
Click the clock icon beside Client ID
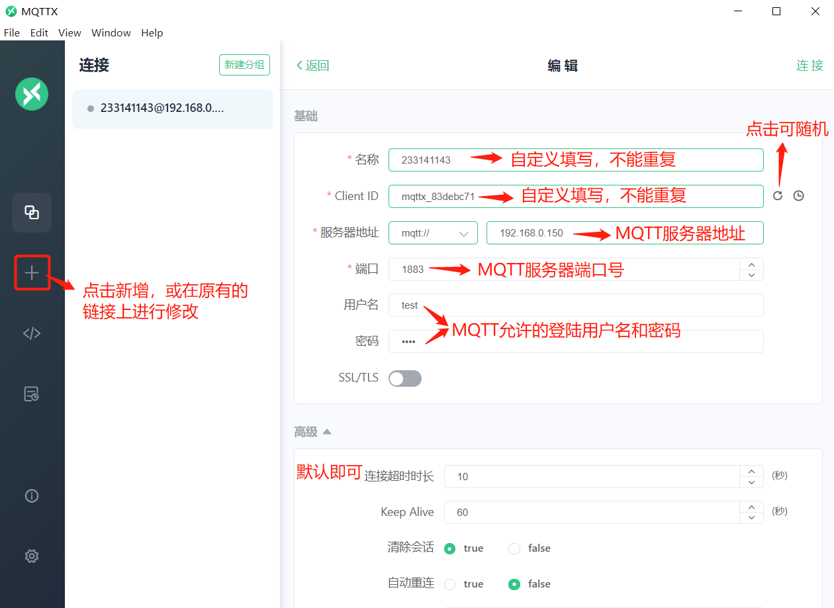click(x=799, y=195)
